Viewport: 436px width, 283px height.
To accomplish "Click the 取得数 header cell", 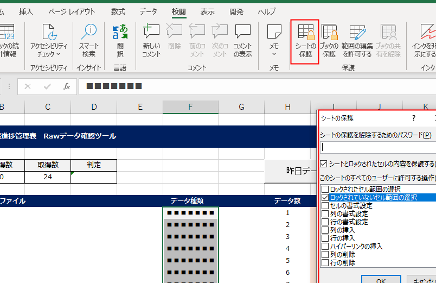I will (x=48, y=165).
